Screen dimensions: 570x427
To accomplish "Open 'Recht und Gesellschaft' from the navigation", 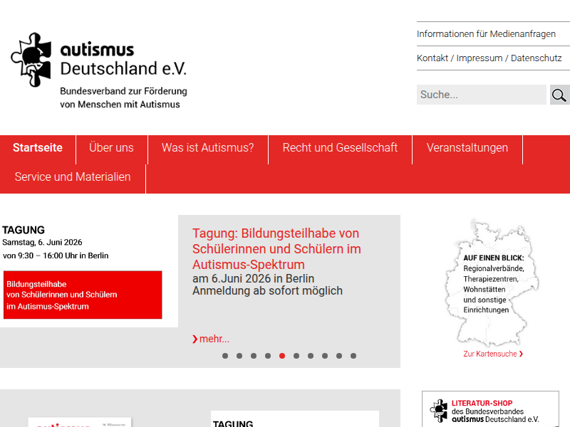I will point(340,148).
